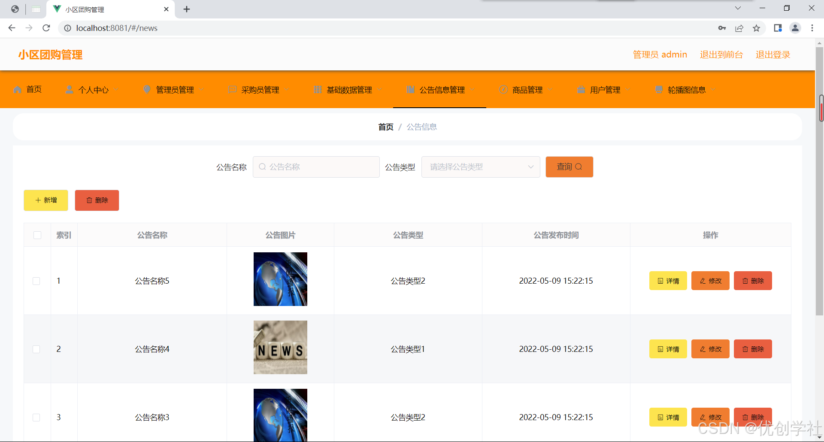The height and width of the screenshot is (442, 824).
Task: Click the red batch 删除 button
Action: point(97,200)
